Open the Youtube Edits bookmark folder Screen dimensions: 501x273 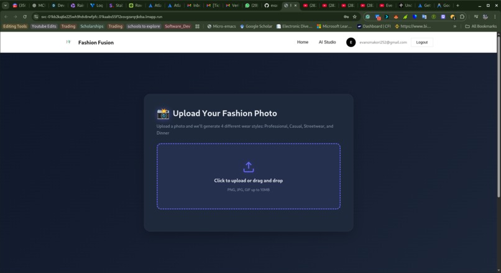(44, 26)
